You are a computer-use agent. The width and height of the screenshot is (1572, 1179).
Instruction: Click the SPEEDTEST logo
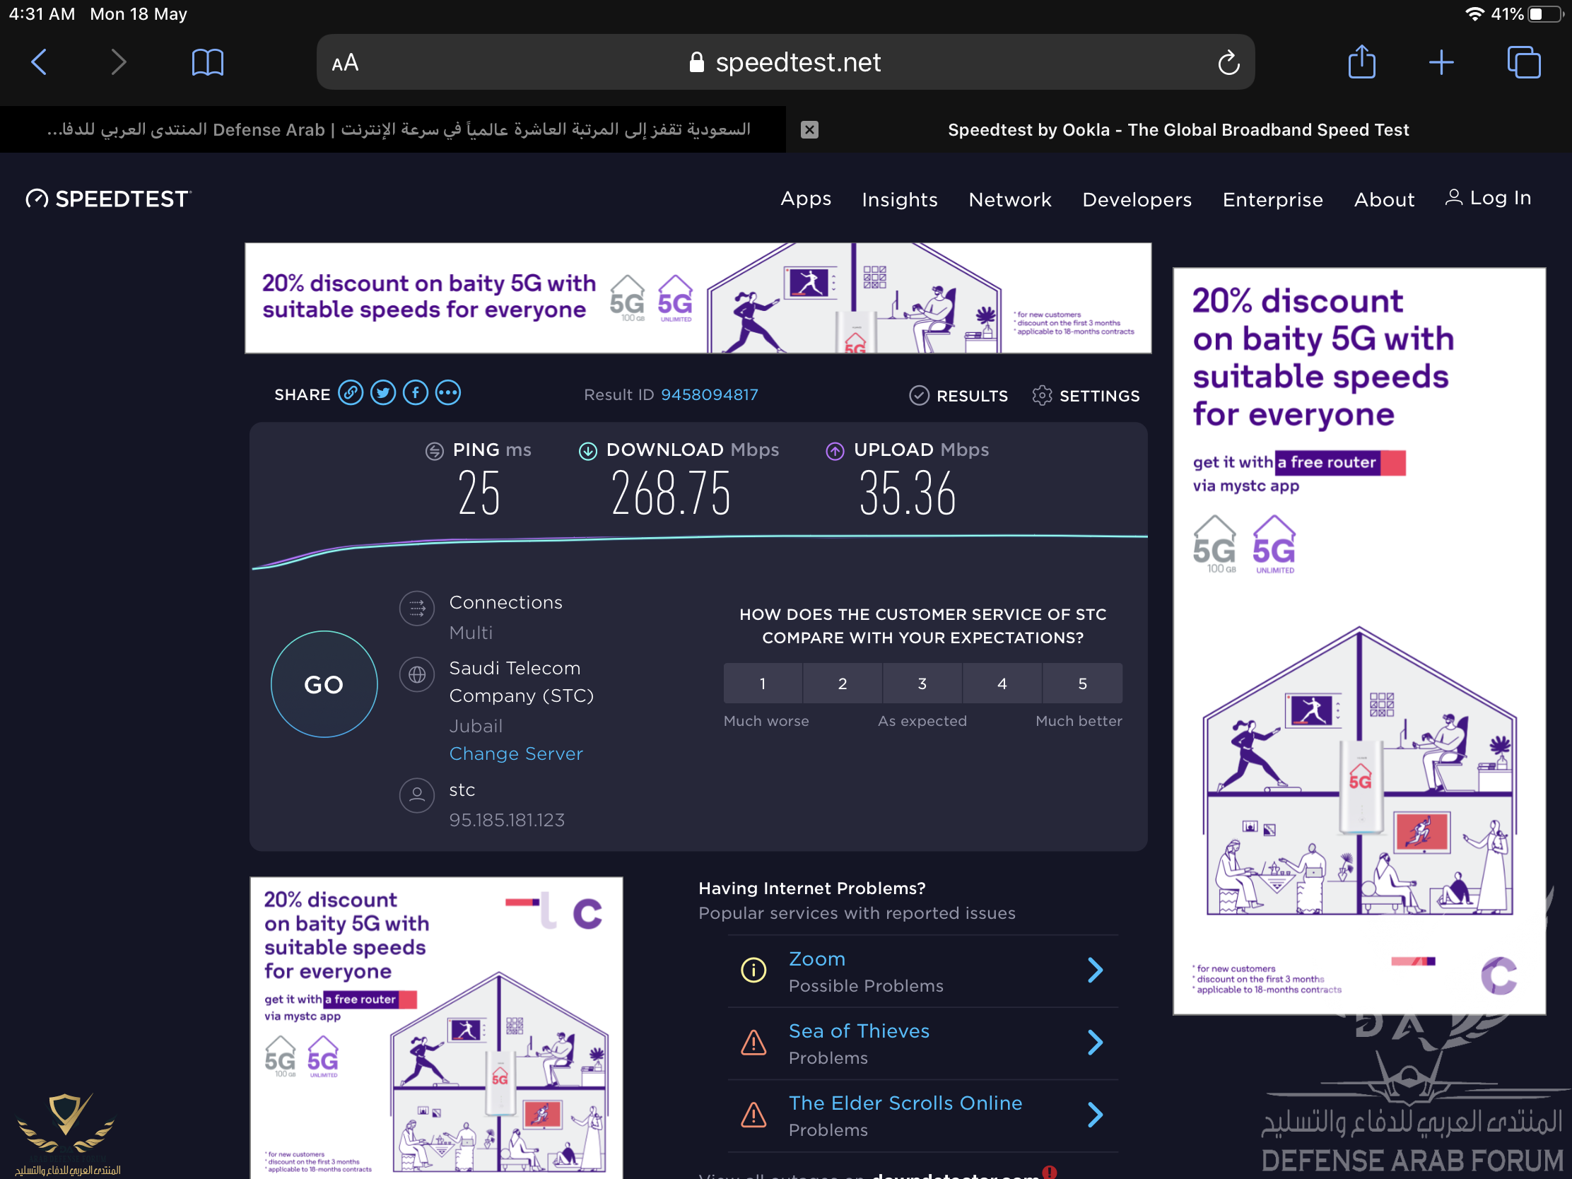point(108,199)
